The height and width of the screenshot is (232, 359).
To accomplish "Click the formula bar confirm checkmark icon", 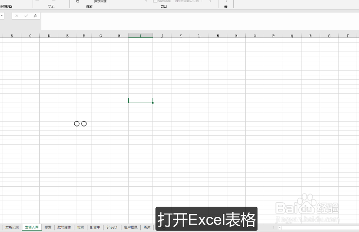I will click(x=26, y=16).
